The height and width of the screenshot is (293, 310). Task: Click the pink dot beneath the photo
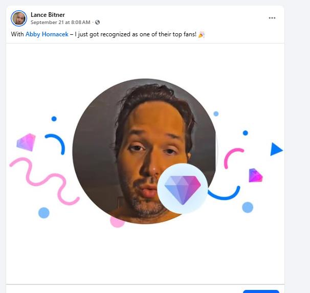pyautogui.click(x=117, y=221)
